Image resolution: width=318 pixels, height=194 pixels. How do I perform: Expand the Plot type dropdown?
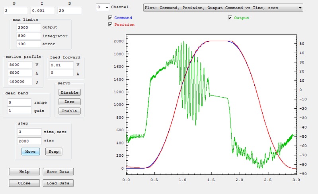point(223,7)
